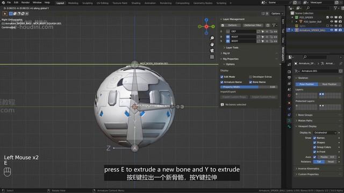This screenshot has width=344, height=193.
Task: Select the Rest Position button
Action: pos(329,84)
